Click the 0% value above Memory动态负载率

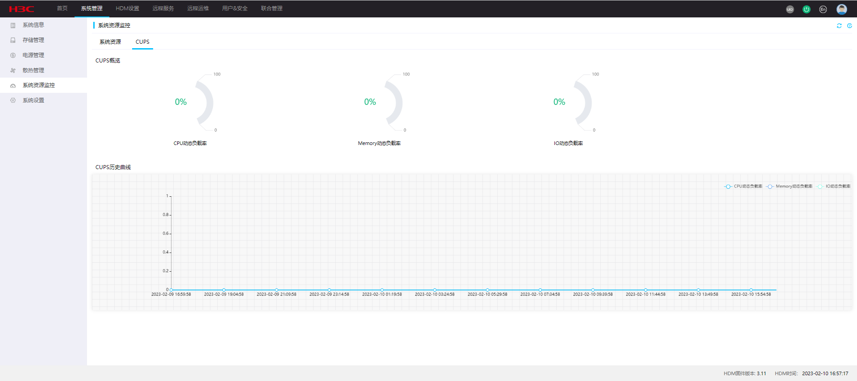[370, 102]
